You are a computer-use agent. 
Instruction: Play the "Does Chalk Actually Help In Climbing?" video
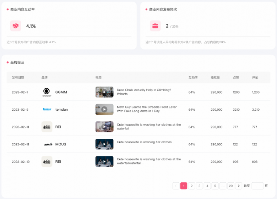[104, 92]
